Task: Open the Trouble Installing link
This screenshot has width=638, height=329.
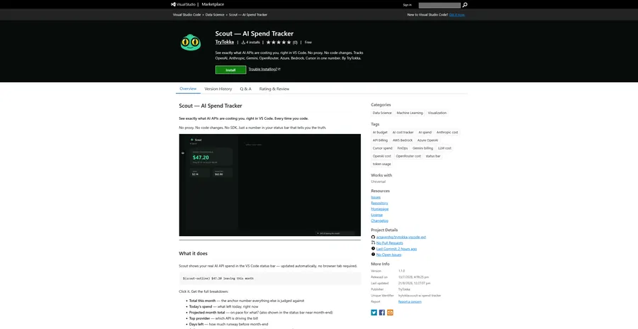Action: pos(264,69)
